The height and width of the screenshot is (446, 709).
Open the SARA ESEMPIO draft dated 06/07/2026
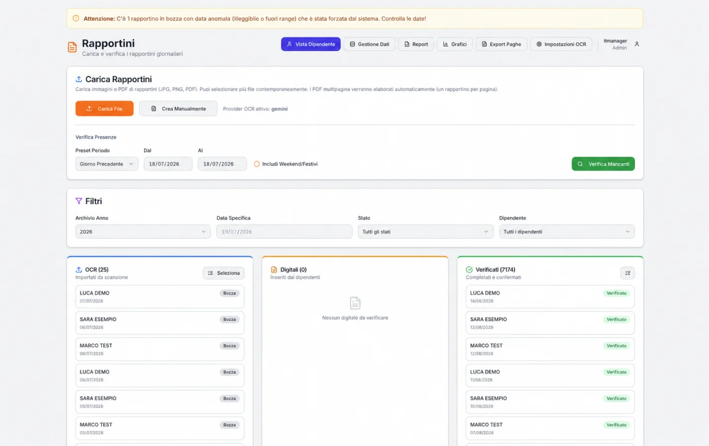pyautogui.click(x=160, y=323)
